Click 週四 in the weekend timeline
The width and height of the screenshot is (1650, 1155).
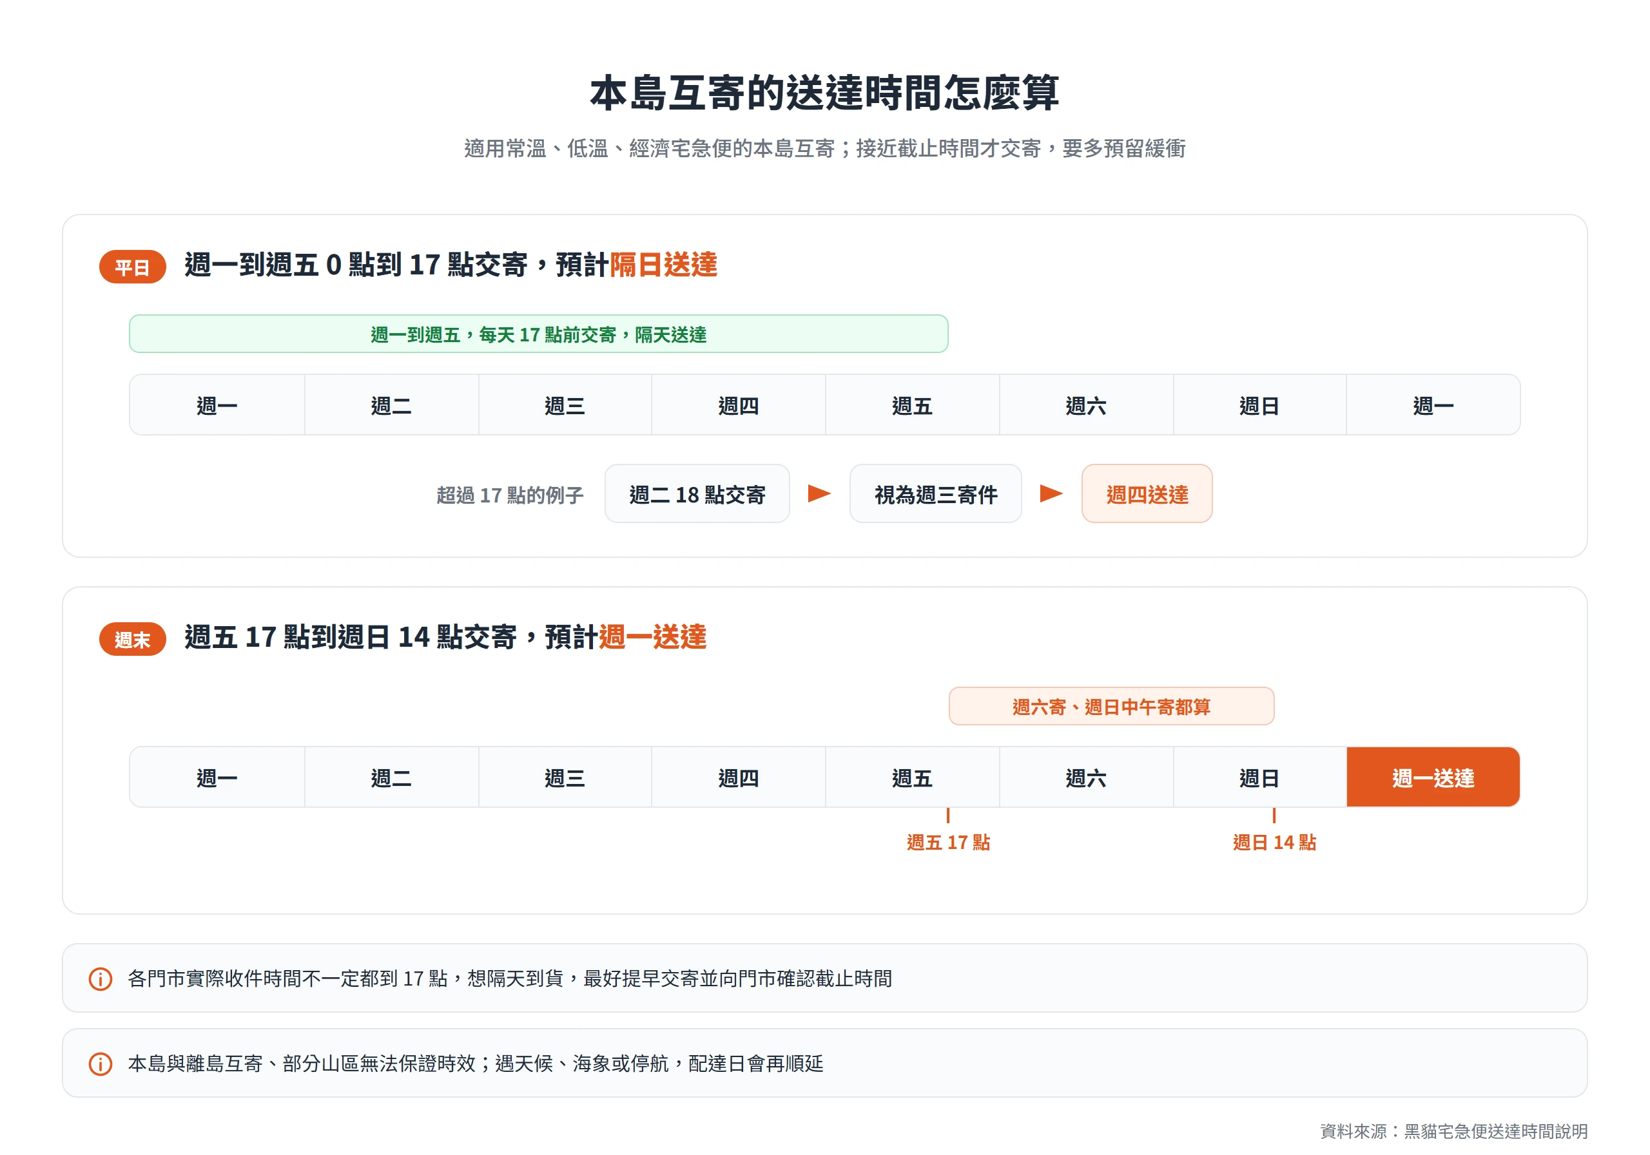pyautogui.click(x=738, y=777)
